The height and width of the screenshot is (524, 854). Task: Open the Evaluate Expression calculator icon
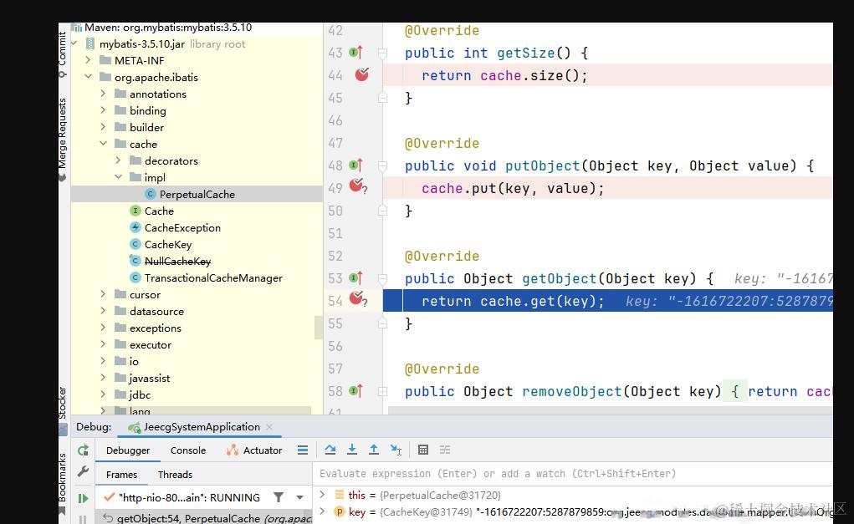click(423, 450)
